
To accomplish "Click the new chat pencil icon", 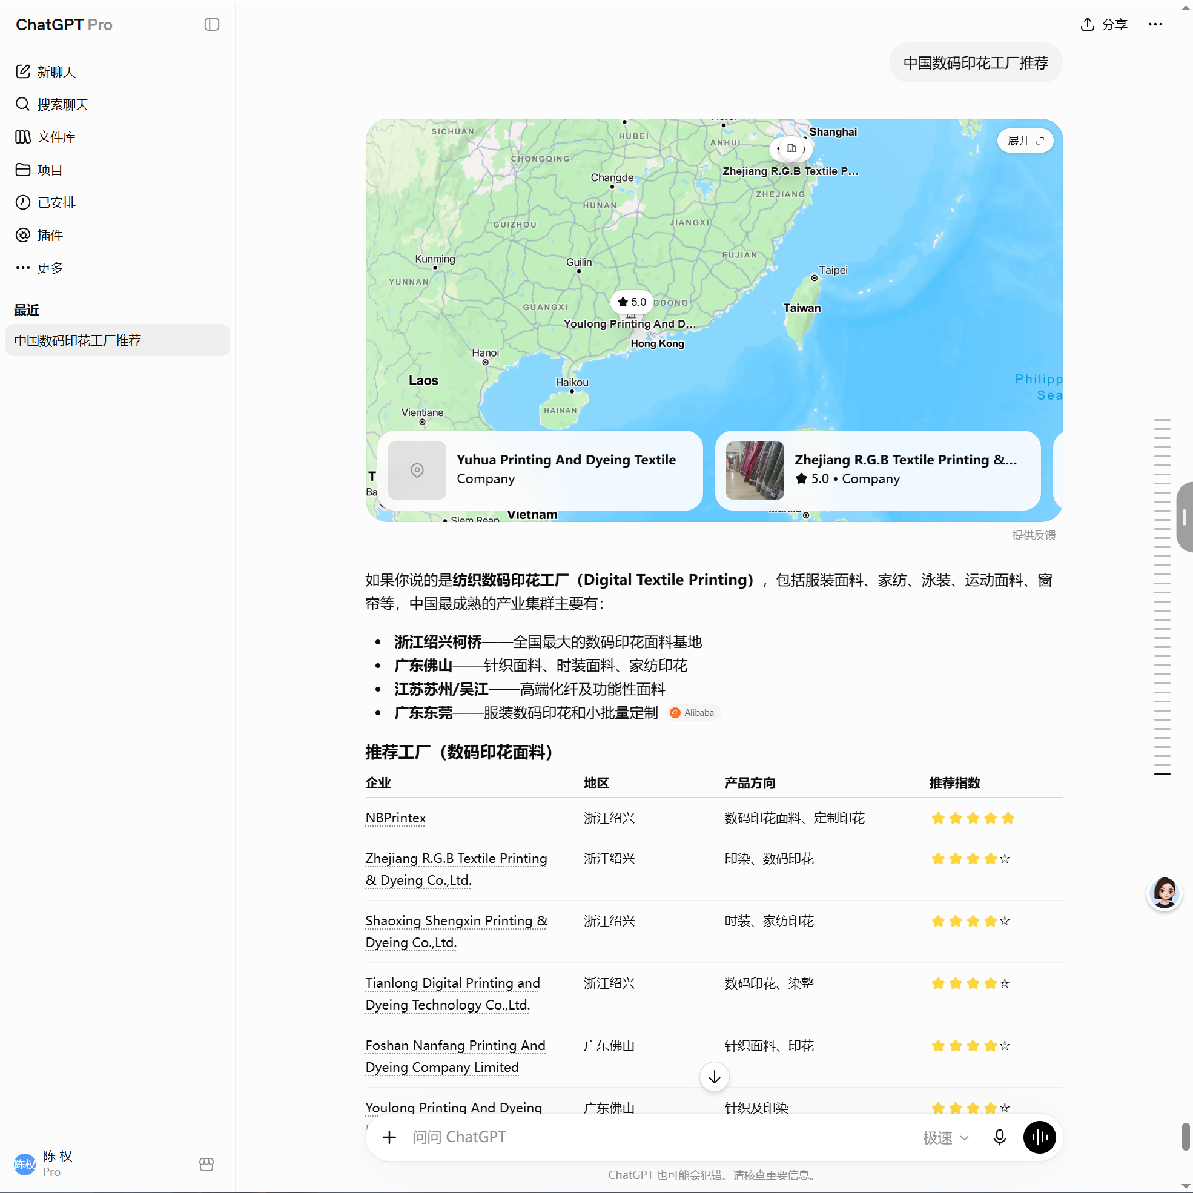I will coord(23,71).
